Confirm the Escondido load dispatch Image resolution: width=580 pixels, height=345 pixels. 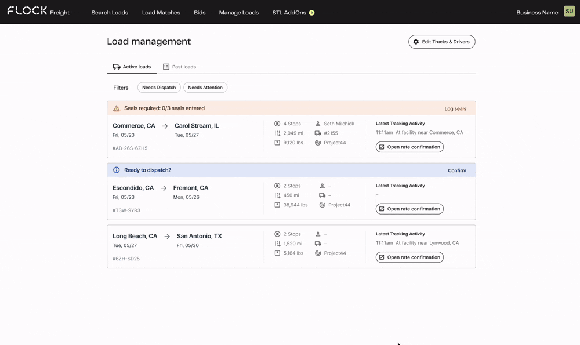pyautogui.click(x=457, y=170)
